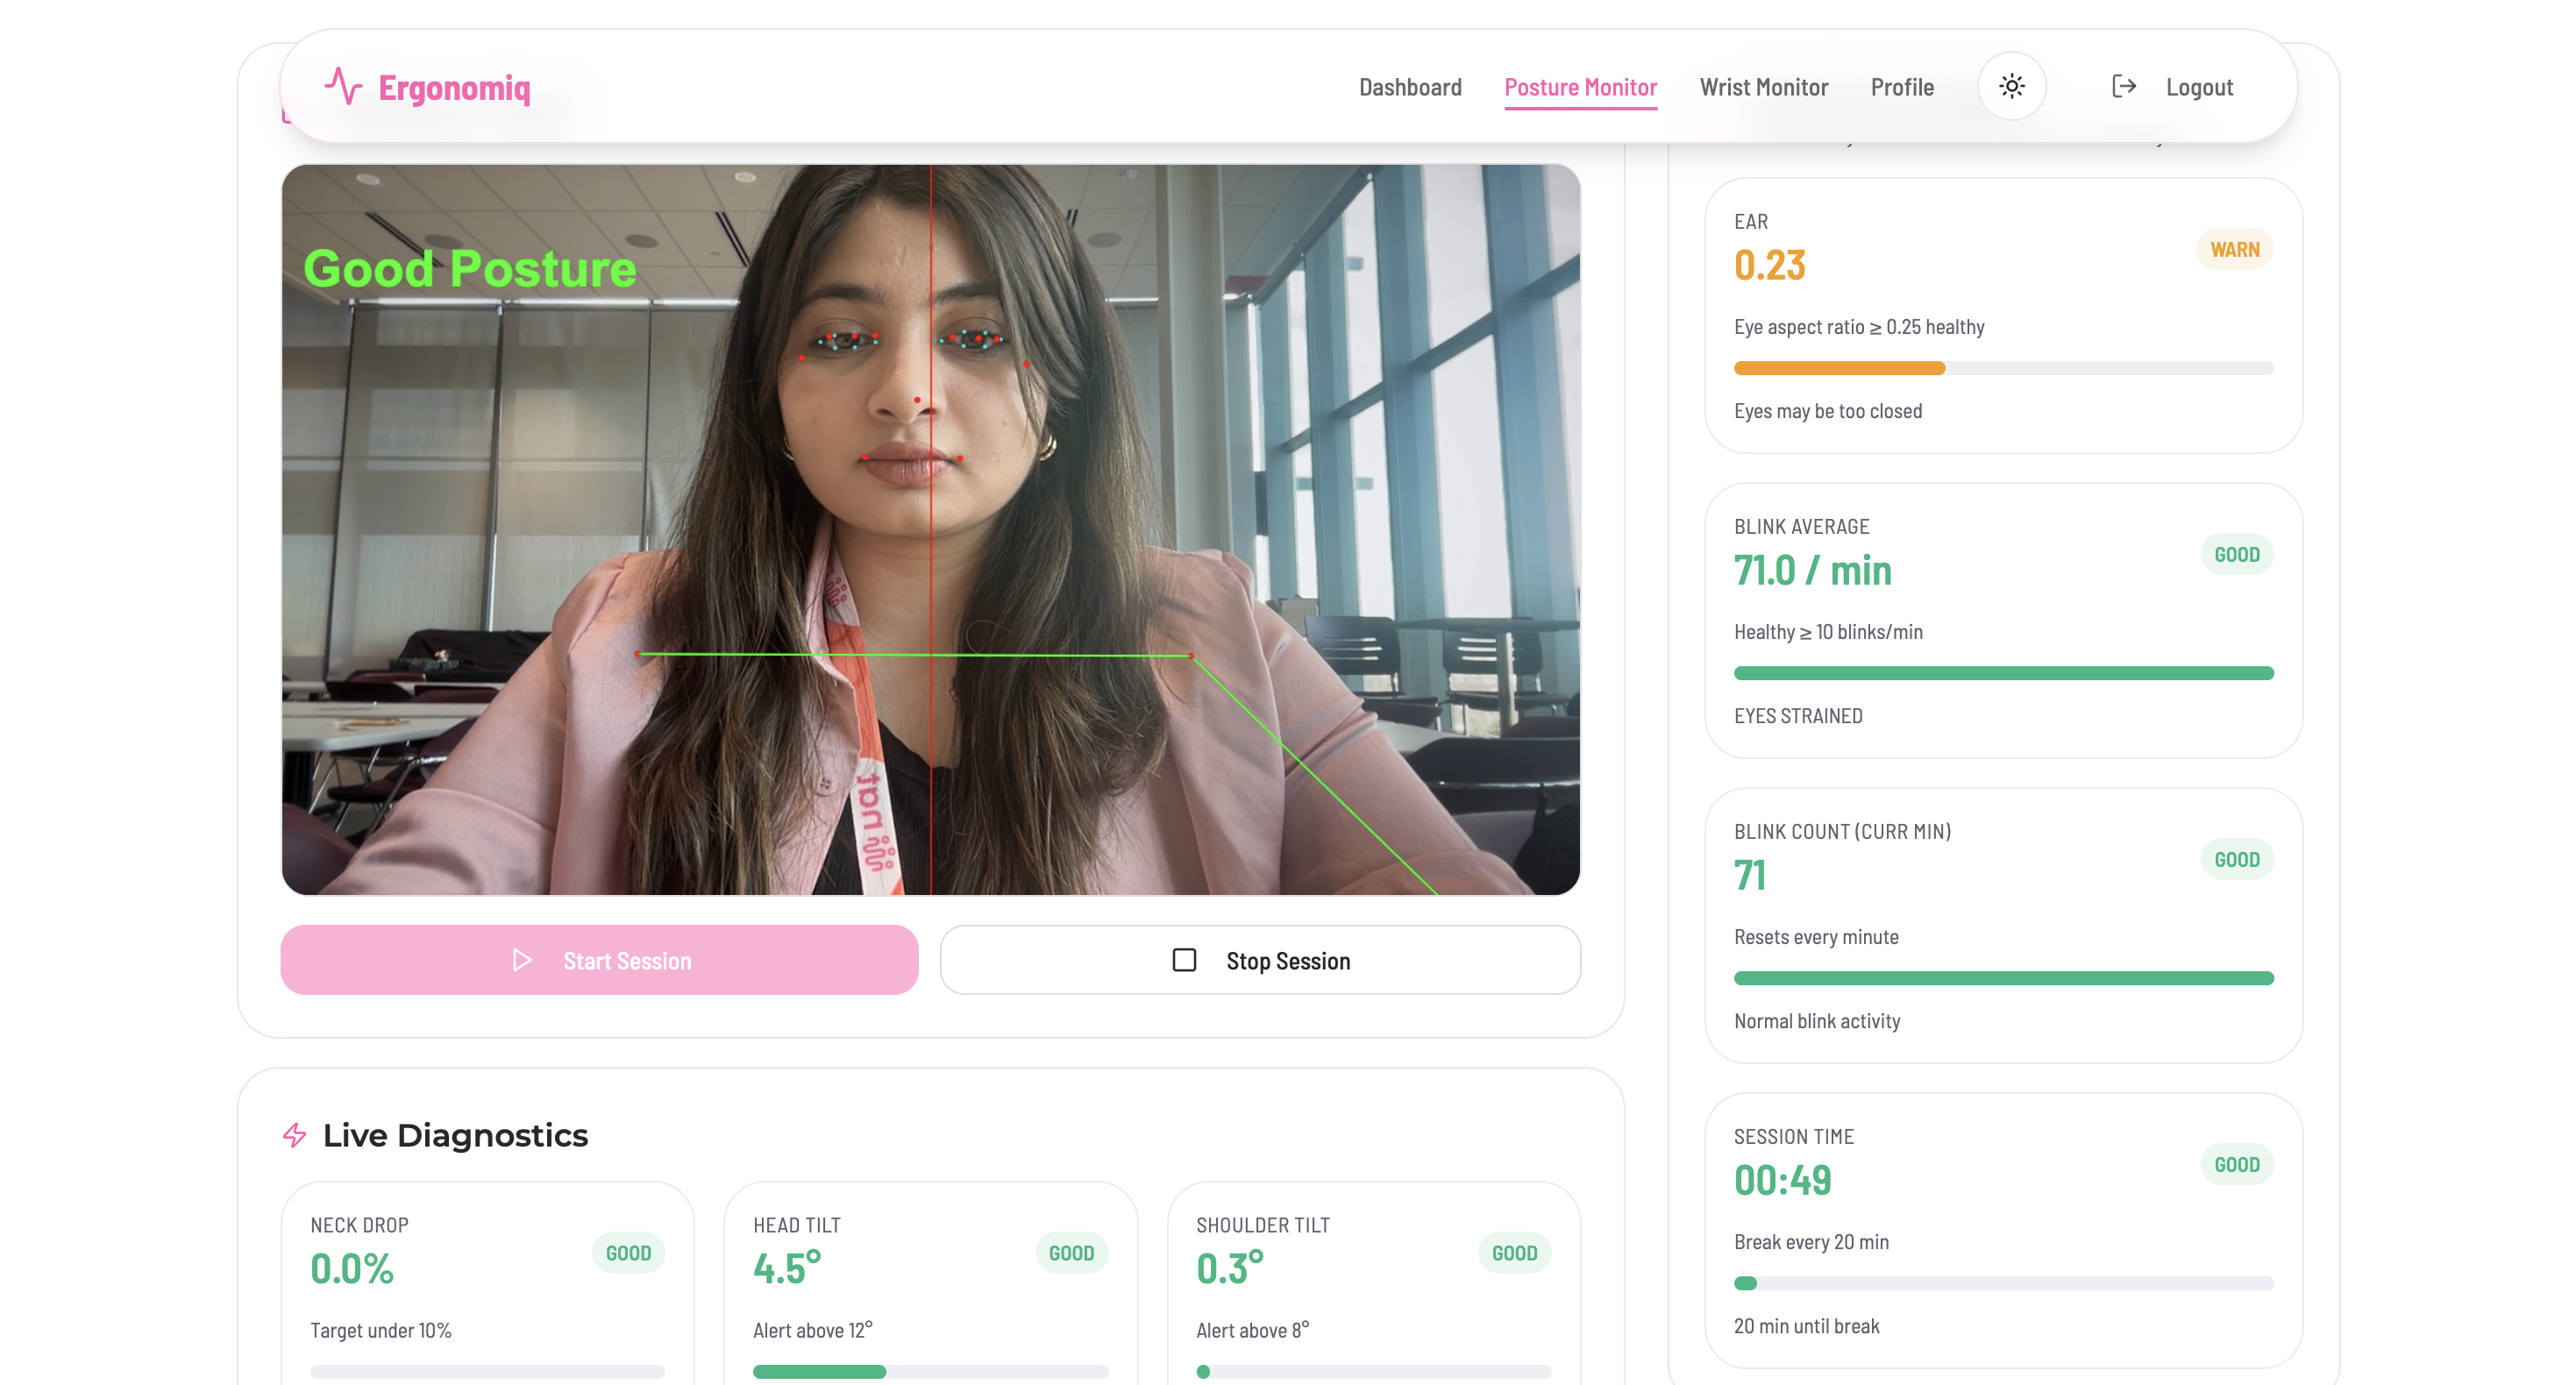The height and width of the screenshot is (1385, 2576).
Task: Click the Logout link
Action: click(2198, 87)
